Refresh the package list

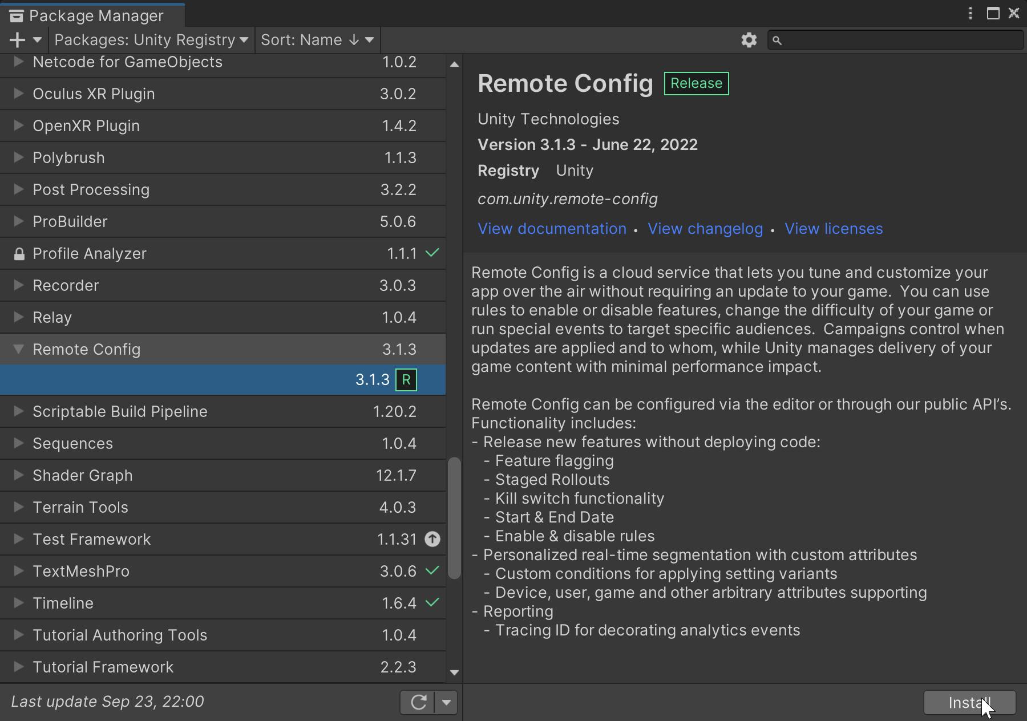418,702
